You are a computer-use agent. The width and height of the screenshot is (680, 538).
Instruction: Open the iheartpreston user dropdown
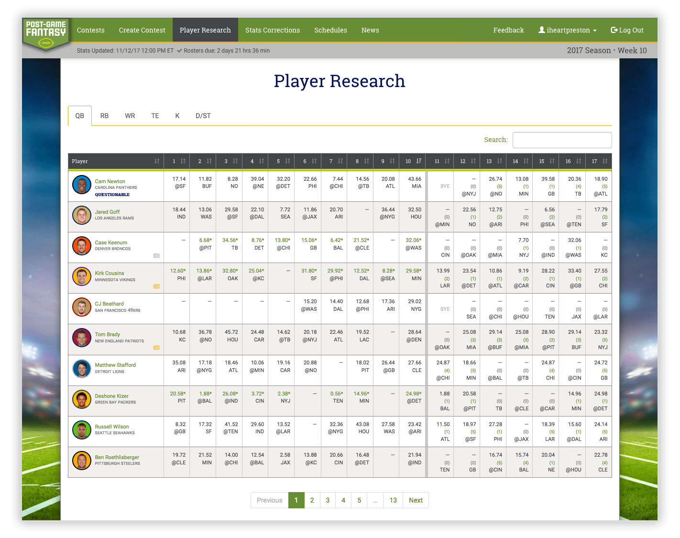(568, 30)
